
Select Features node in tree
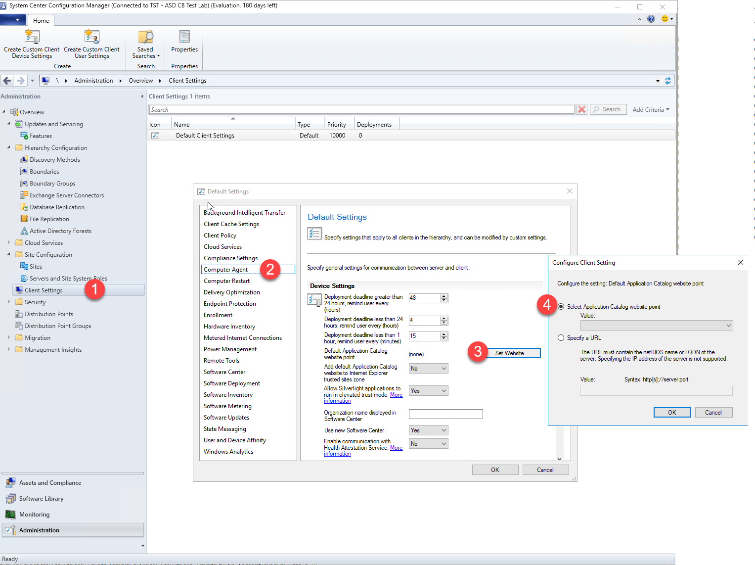point(41,136)
